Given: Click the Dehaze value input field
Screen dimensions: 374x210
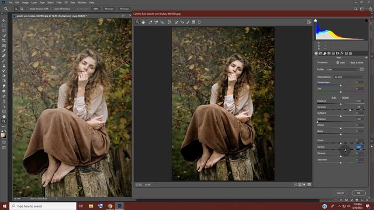Looking at the screenshot, I should [x=359, y=147].
